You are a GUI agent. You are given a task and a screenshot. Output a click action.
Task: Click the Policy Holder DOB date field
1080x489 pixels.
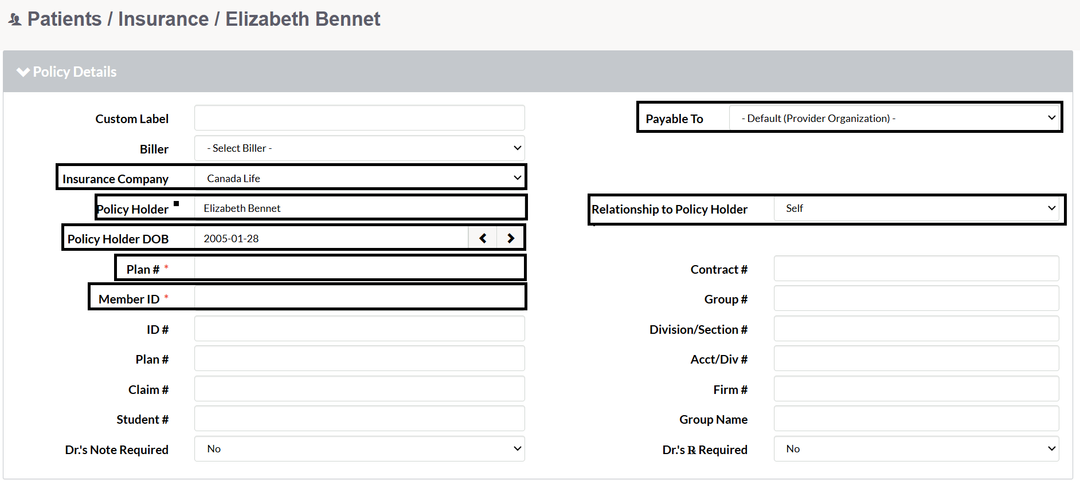tap(331, 238)
